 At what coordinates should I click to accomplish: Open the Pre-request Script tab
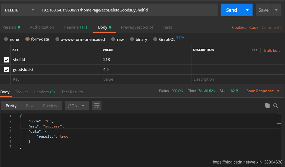coord(137,27)
